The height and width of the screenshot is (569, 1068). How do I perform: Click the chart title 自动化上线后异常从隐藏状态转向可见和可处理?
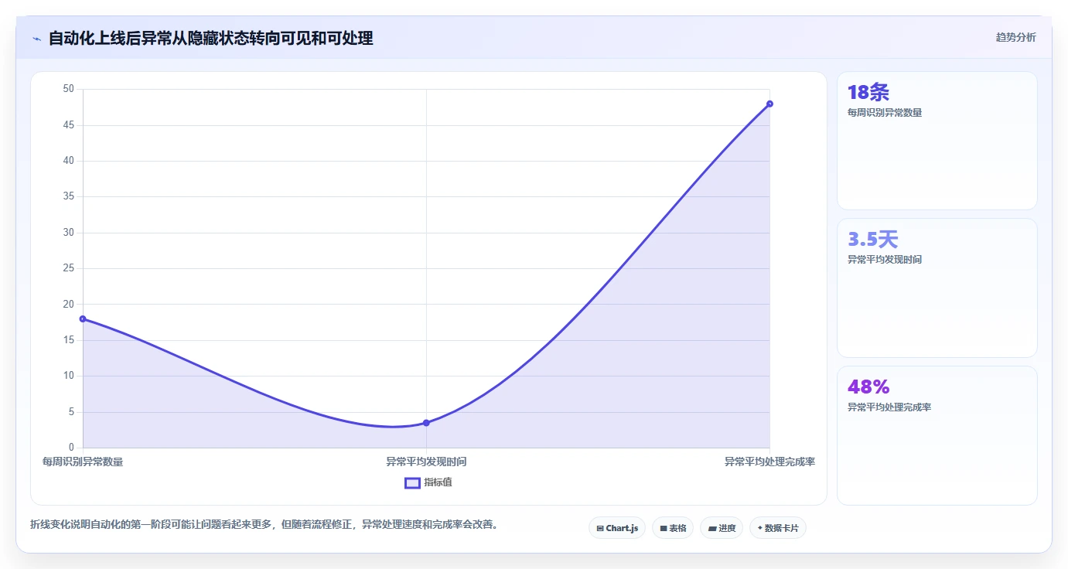point(211,39)
